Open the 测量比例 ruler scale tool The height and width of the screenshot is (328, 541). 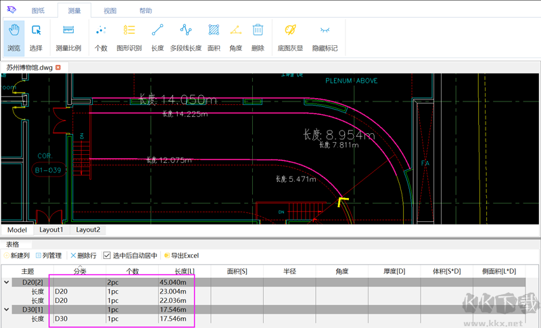(68, 37)
